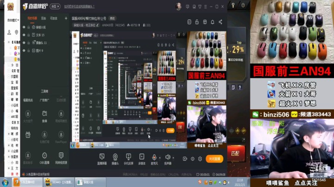334x187 pixels.
Task: Click the Sogou input tray icon
Action: click(x=200, y=182)
